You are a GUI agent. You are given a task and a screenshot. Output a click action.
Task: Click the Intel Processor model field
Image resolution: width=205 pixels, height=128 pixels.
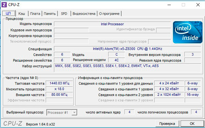coord(112,24)
